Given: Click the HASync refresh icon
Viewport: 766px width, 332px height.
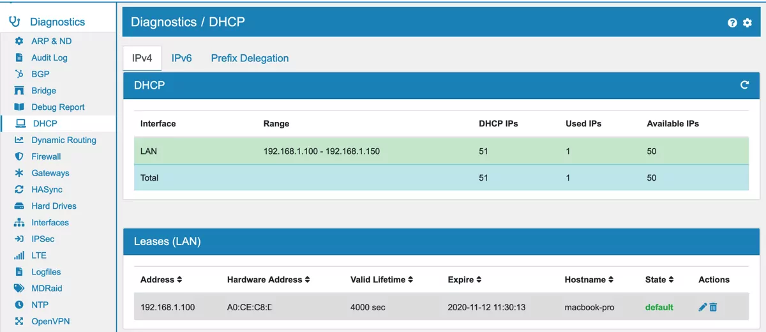Looking at the screenshot, I should point(19,190).
